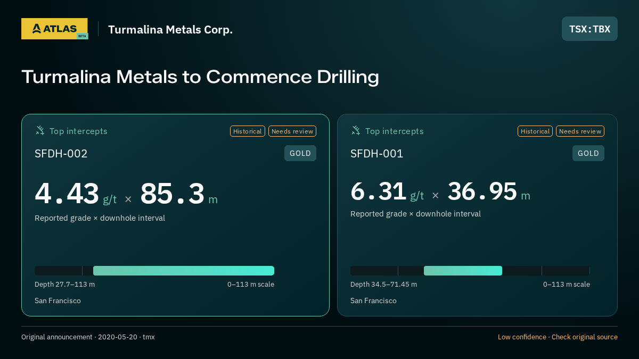Click the ATLAS beta logo
639x359 pixels.
click(55, 29)
